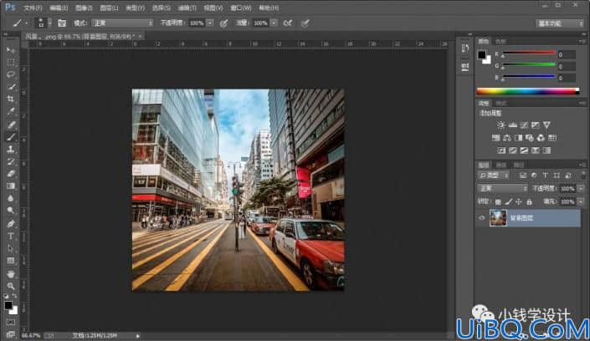
Task: Add a Levels adjustment
Action: (512, 125)
